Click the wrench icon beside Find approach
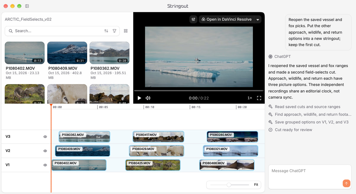The image size is (356, 194). [270, 115]
